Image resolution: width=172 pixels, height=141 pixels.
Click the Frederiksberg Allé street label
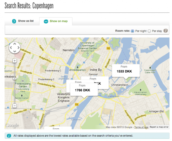point(46,85)
